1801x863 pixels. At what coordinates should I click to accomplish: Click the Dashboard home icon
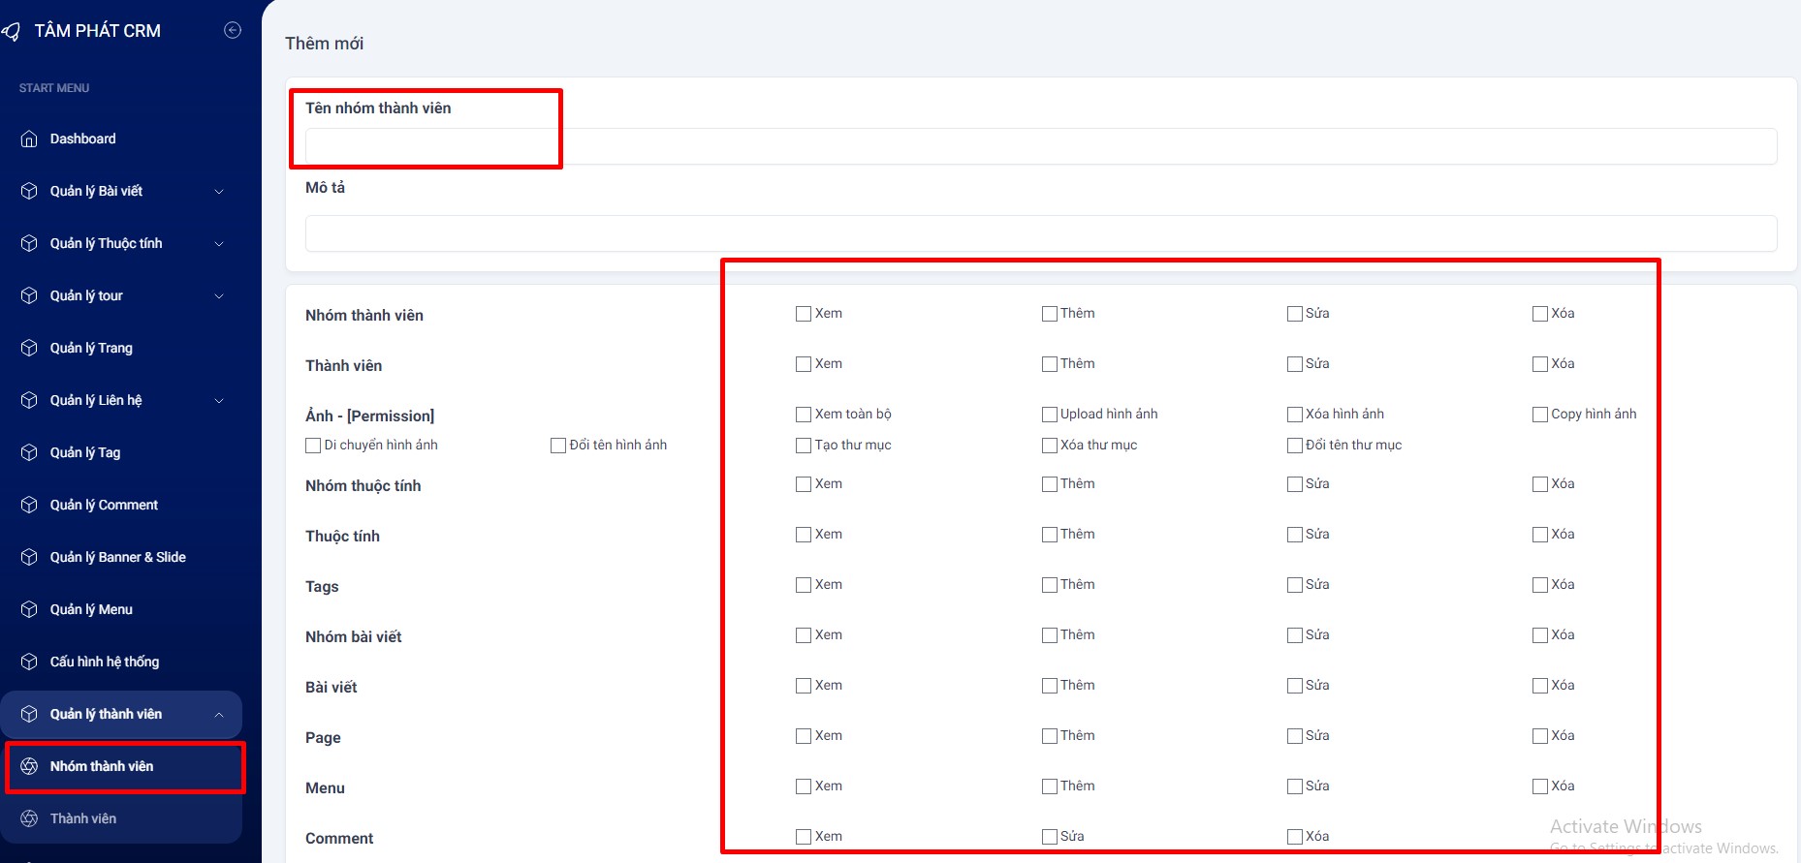pos(29,139)
